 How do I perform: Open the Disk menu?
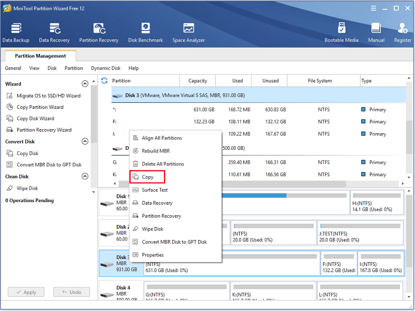(52, 68)
